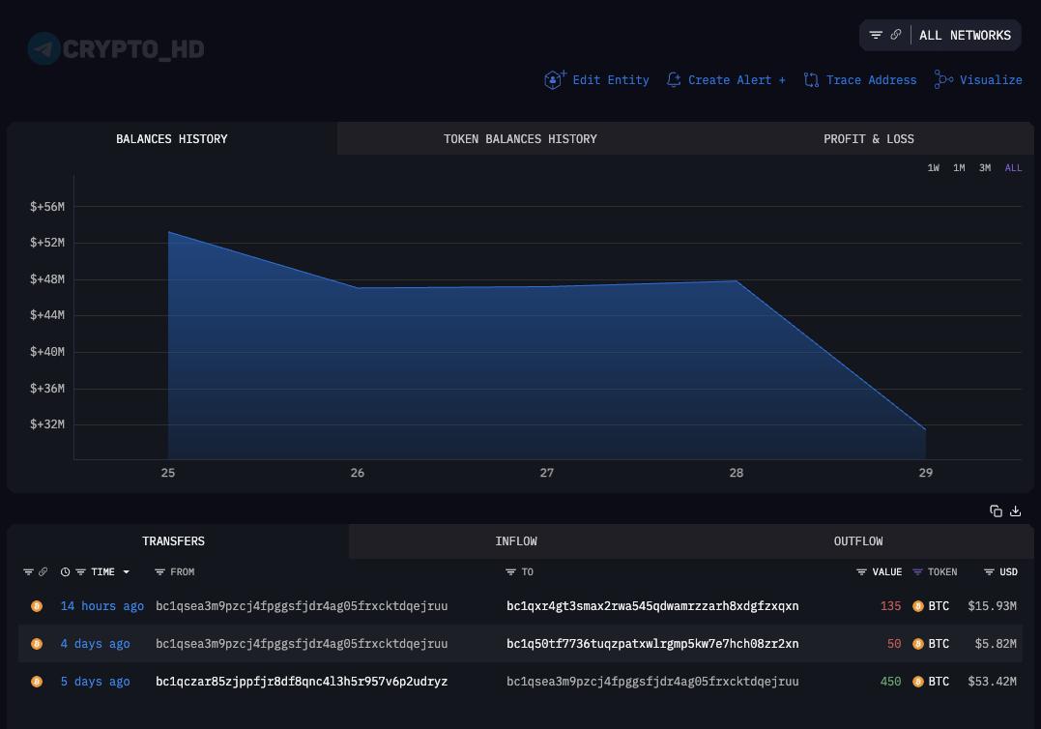The height and width of the screenshot is (729, 1041).
Task: Click the Edit Entity icon
Action: point(555,79)
